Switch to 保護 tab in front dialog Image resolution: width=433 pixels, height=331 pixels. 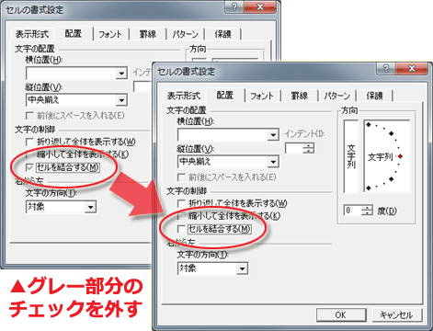coord(374,96)
